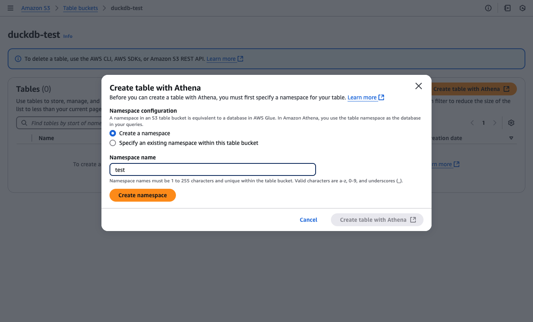This screenshot has width=533, height=322.
Task: Select Create a namespace radio option
Action: tap(113, 133)
